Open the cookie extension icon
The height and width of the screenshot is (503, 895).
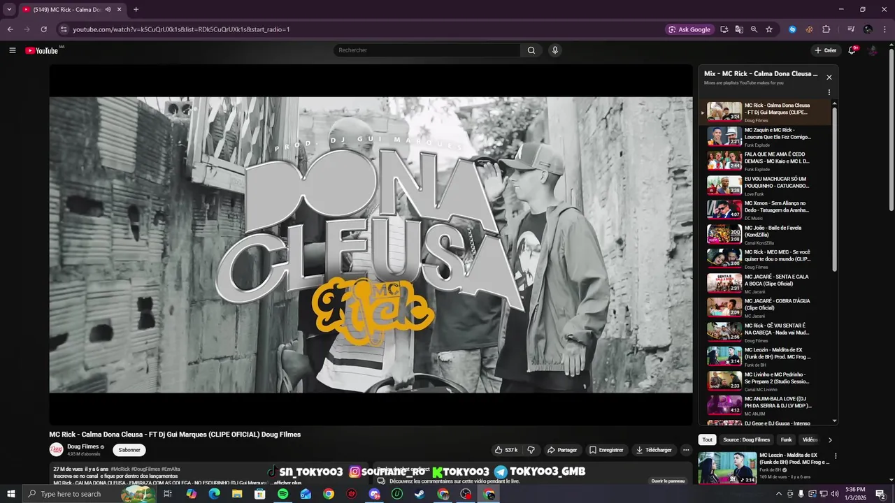tap(809, 29)
